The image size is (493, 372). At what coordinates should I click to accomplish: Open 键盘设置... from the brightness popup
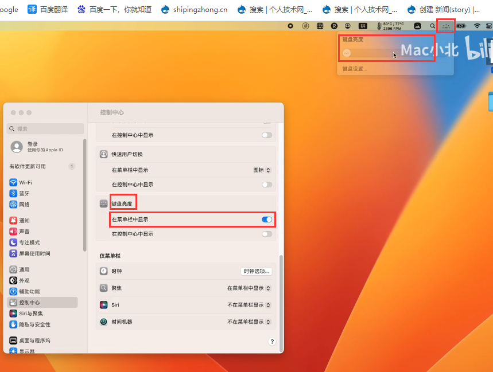(x=354, y=69)
